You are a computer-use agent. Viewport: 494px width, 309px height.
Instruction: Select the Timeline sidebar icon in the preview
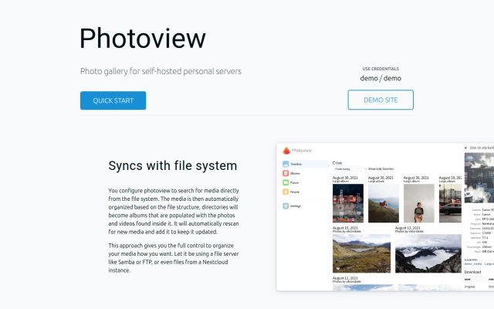286,164
